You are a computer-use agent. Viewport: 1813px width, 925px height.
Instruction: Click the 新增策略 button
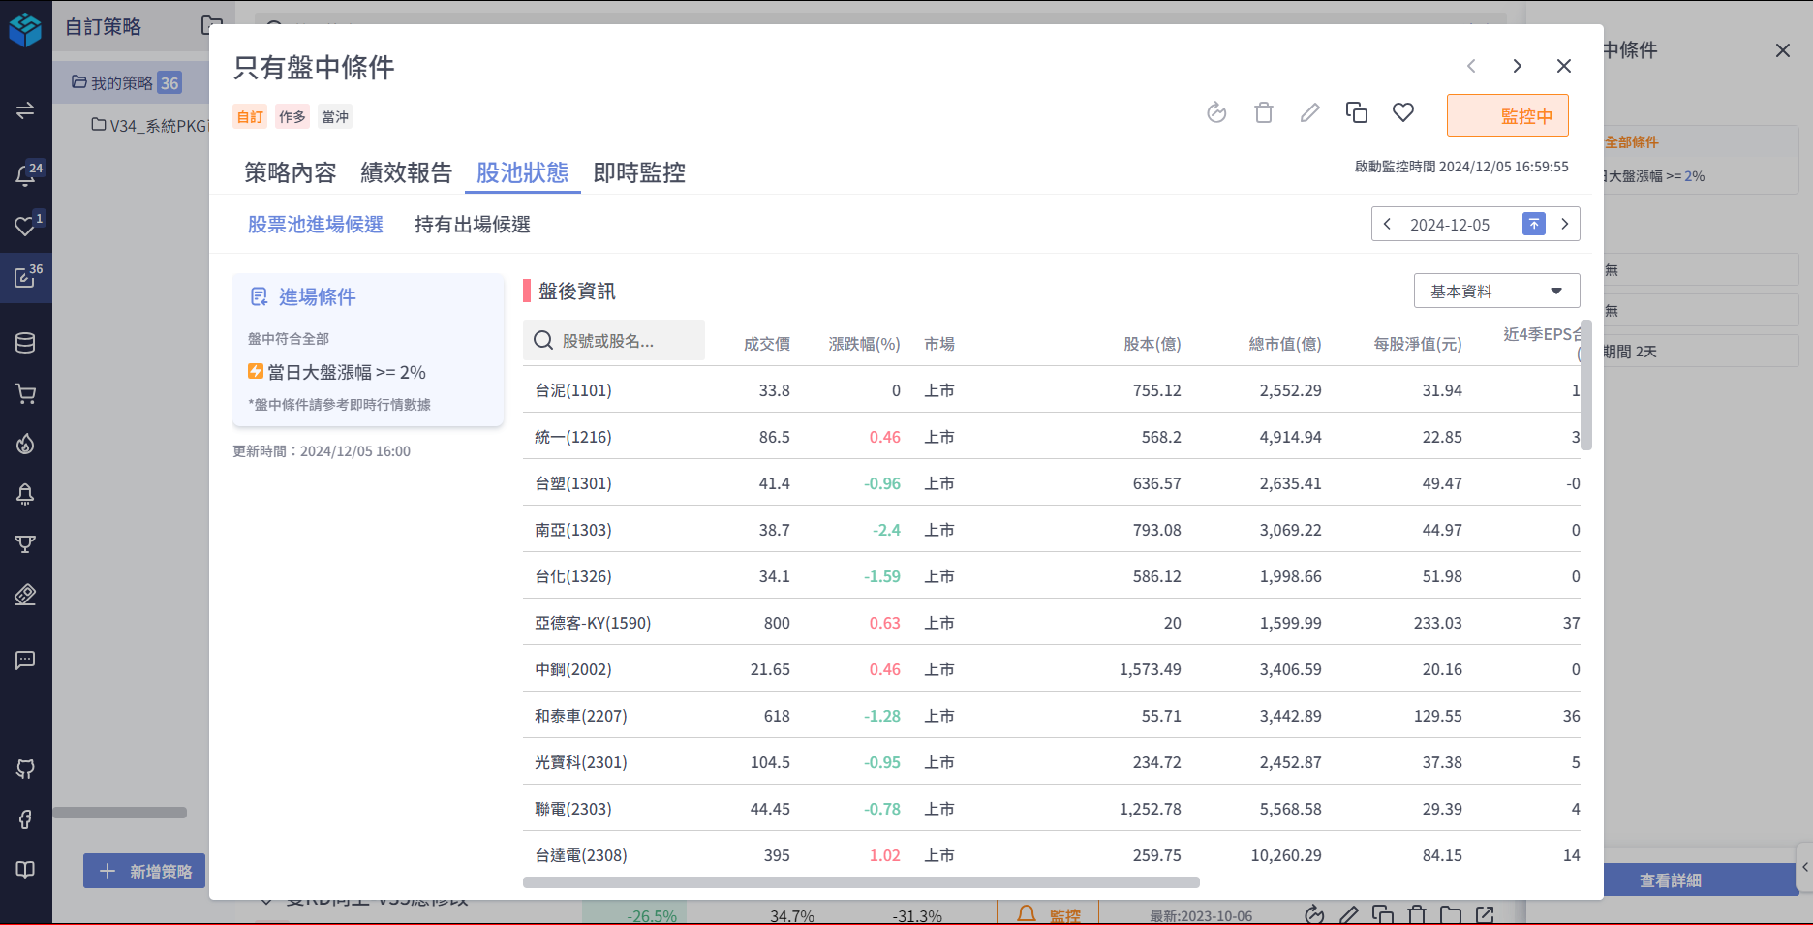click(x=144, y=872)
